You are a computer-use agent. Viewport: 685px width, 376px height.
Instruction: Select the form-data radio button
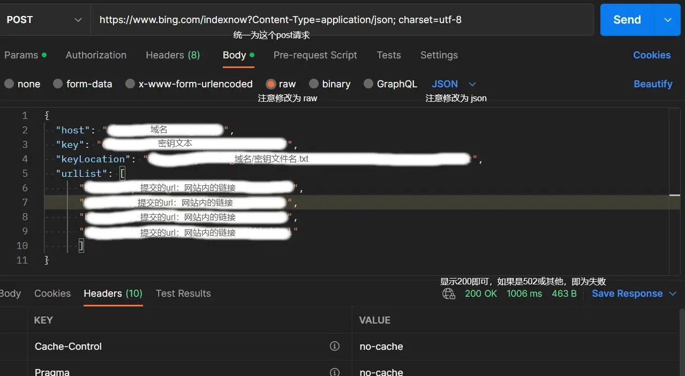[x=58, y=84]
